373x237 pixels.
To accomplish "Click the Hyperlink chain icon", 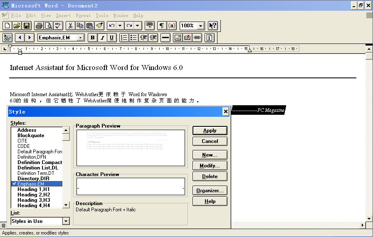I will click(x=197, y=38).
